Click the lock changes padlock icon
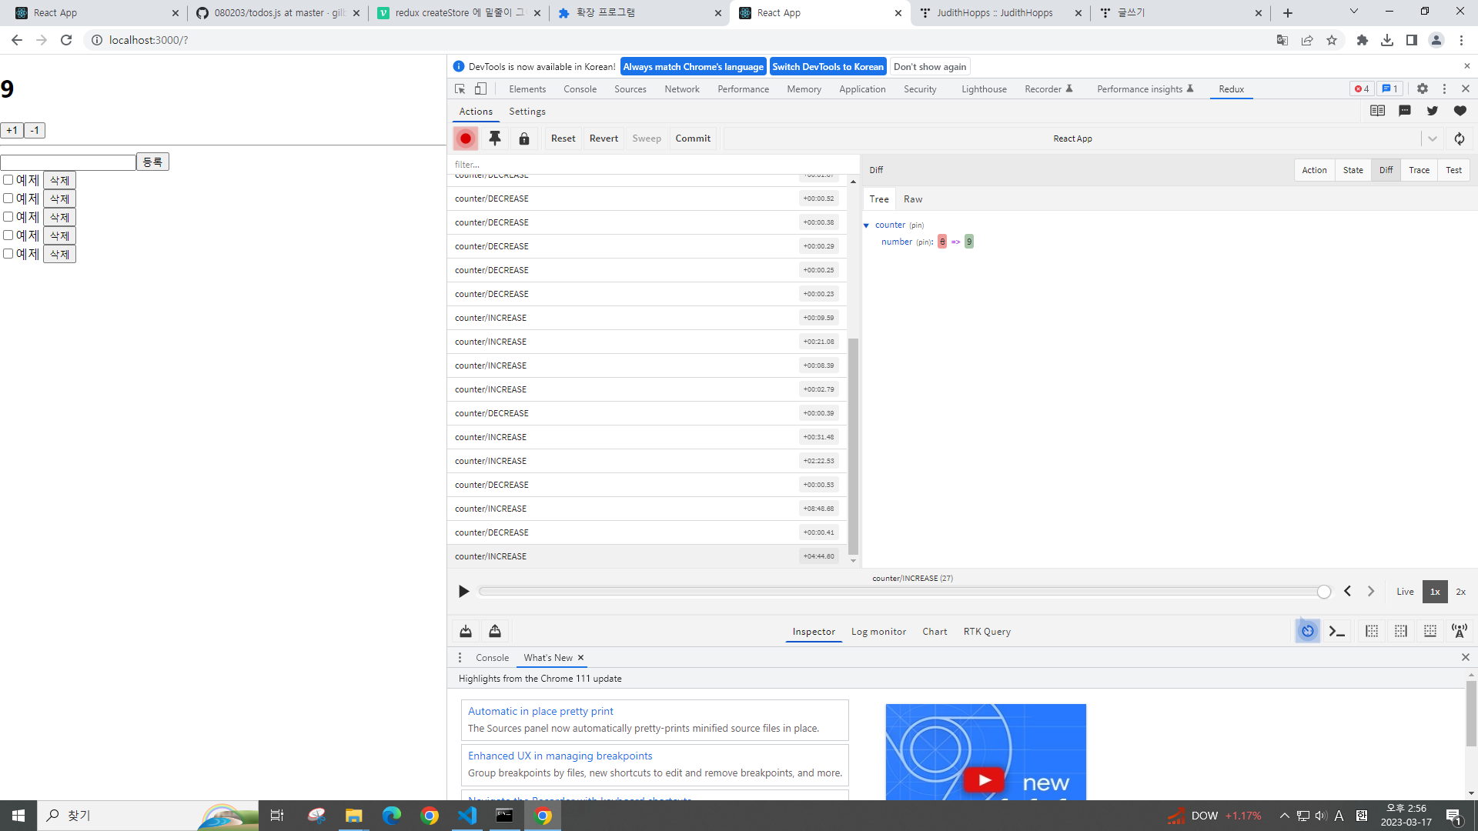The width and height of the screenshot is (1478, 831). click(524, 138)
